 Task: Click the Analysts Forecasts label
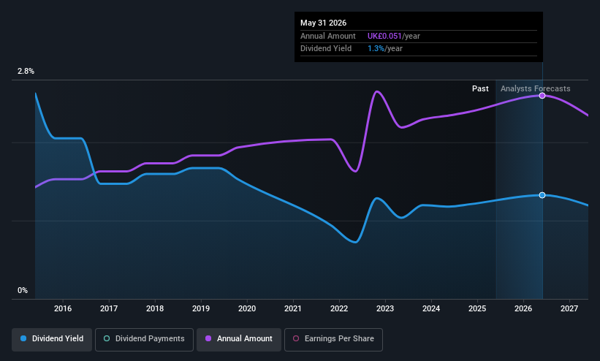536,89
